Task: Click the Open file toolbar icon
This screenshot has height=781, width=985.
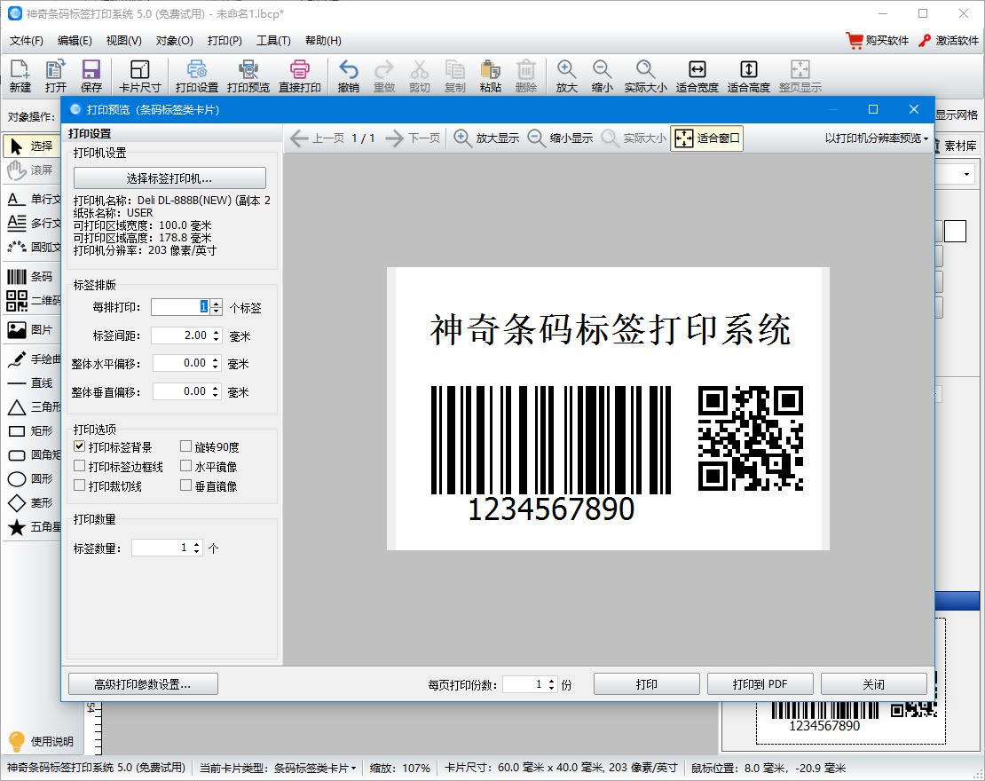Action: (x=55, y=76)
